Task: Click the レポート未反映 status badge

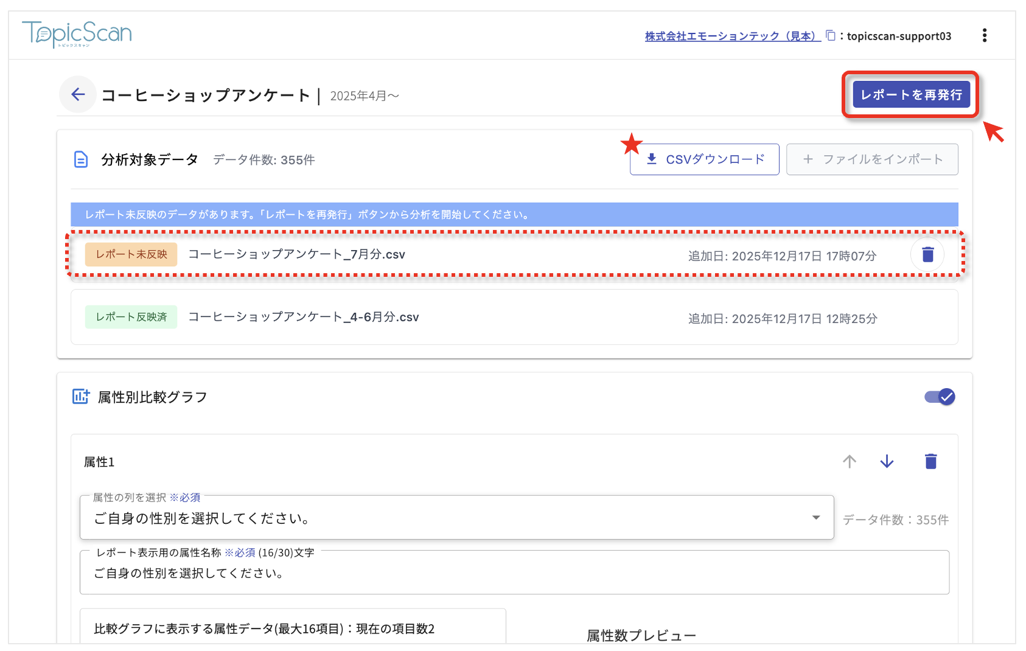Action: click(x=131, y=254)
